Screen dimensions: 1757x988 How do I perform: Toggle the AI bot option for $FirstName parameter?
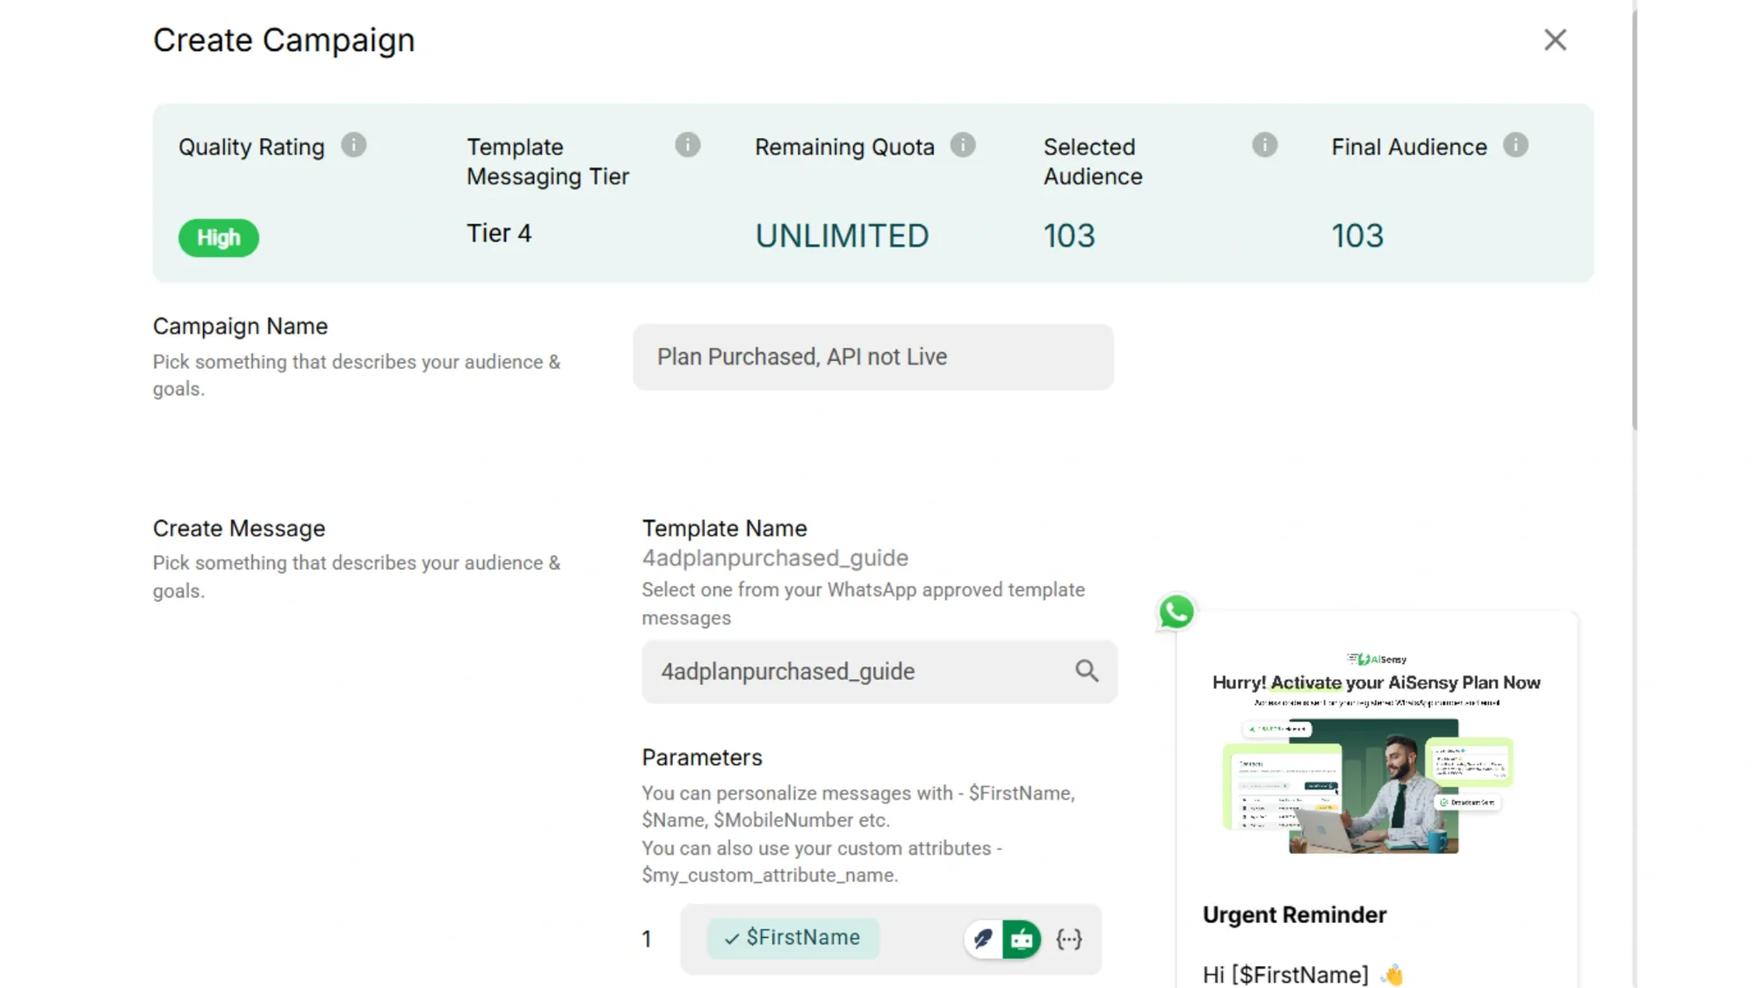[x=1023, y=938]
